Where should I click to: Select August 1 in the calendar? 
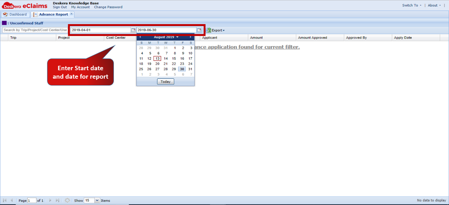pyautogui.click(x=175, y=48)
